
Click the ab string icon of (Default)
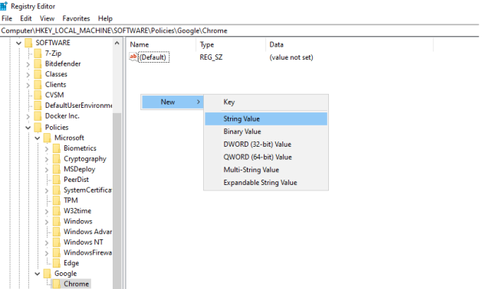click(x=133, y=57)
